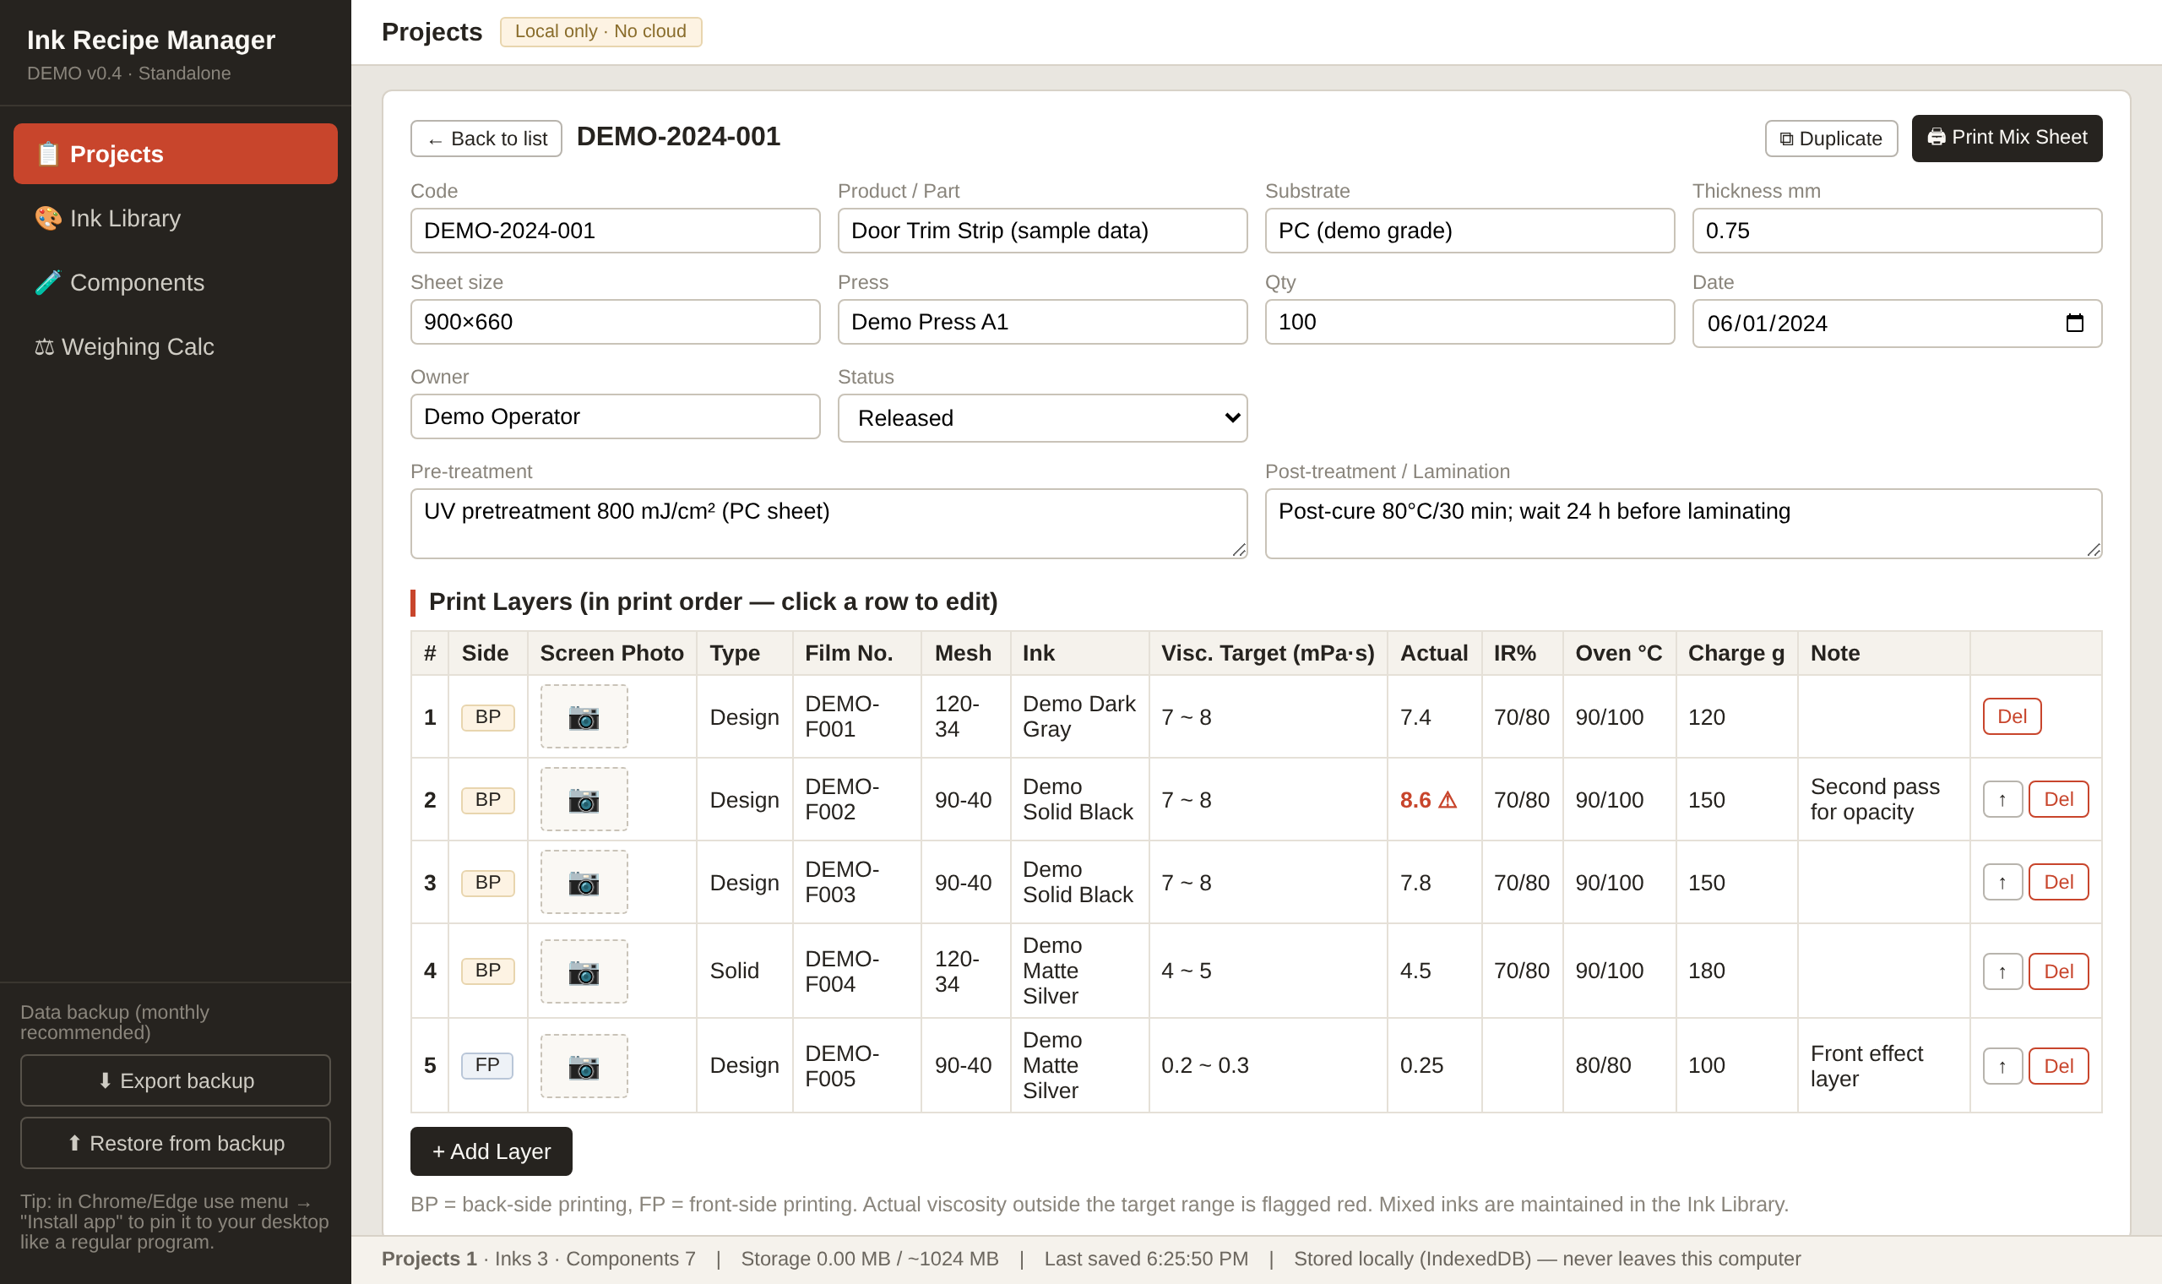Image resolution: width=2162 pixels, height=1284 pixels.
Task: Click the Local only · No cloud badge
Action: [600, 32]
